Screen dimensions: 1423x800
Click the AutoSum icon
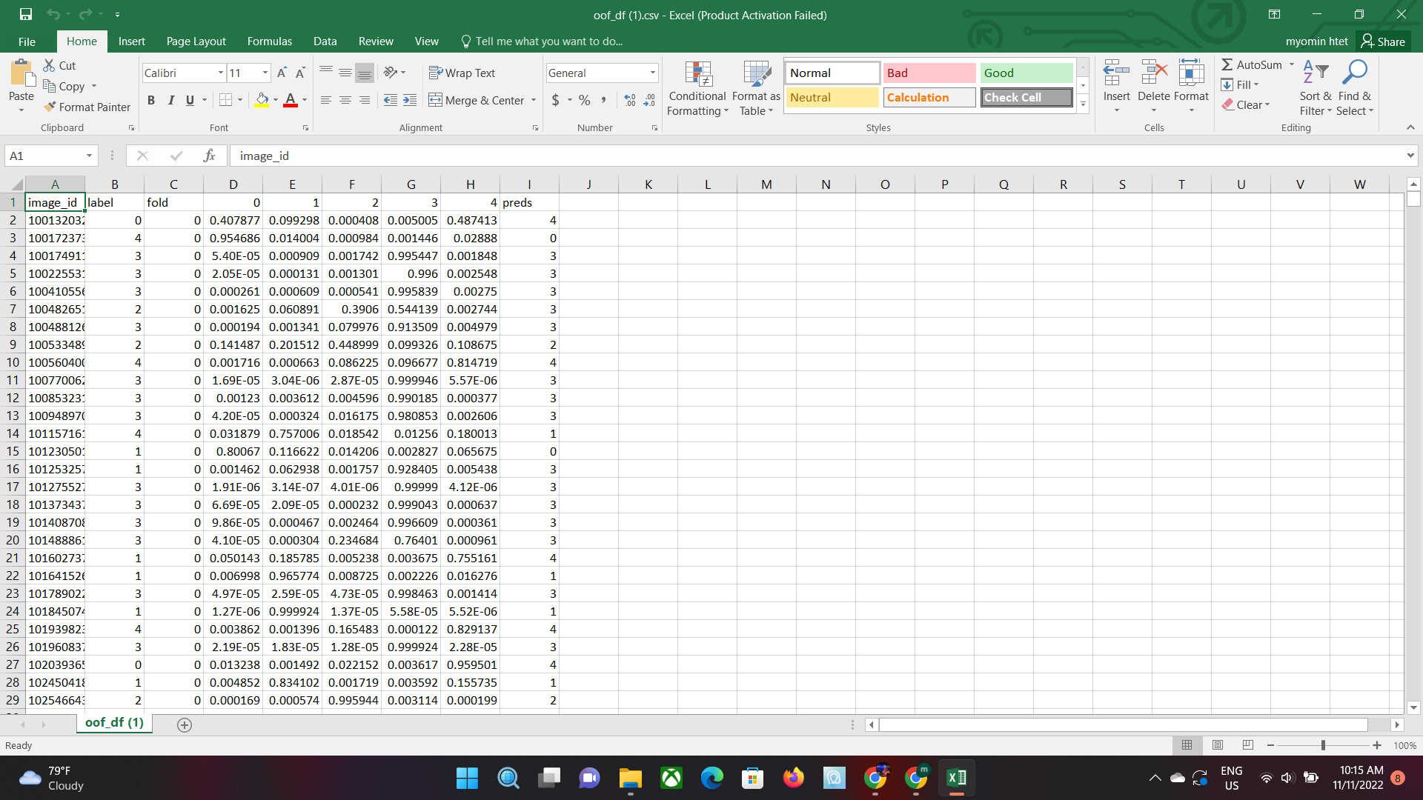coord(1228,65)
